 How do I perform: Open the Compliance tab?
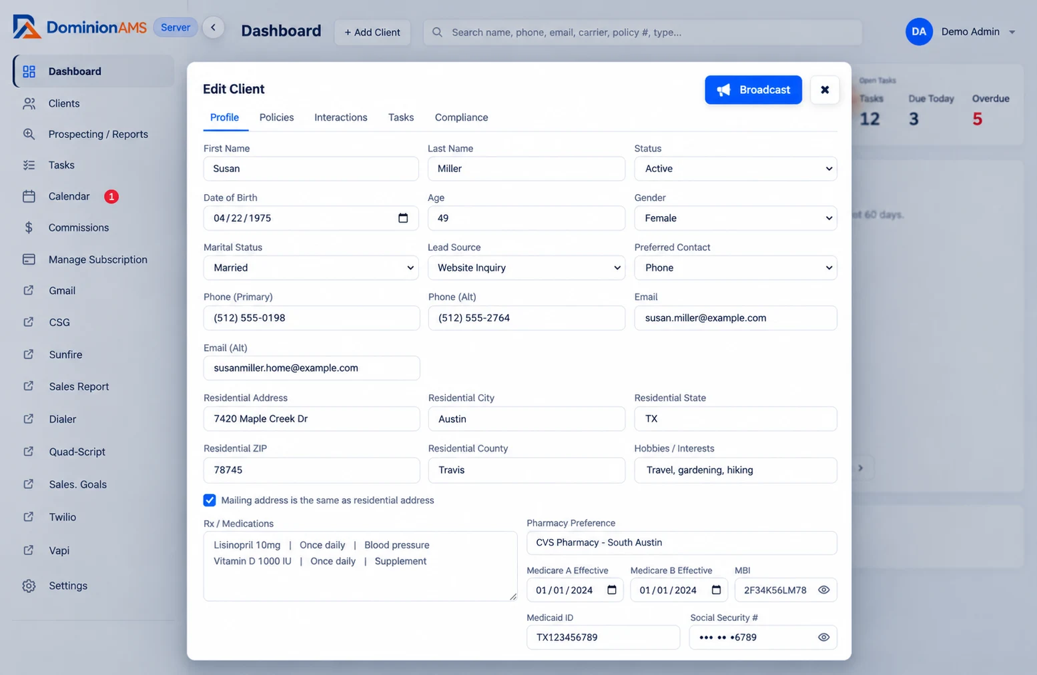(462, 117)
